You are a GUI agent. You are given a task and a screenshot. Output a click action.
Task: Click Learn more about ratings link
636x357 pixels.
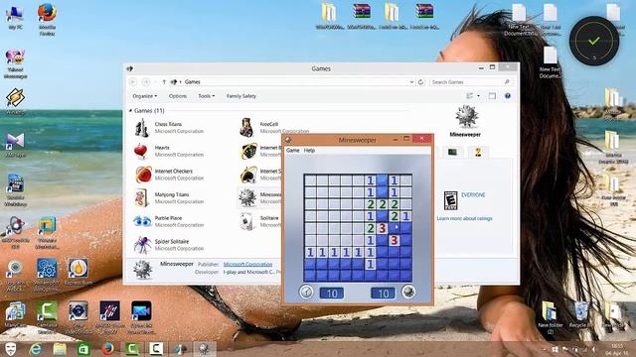pos(464,218)
